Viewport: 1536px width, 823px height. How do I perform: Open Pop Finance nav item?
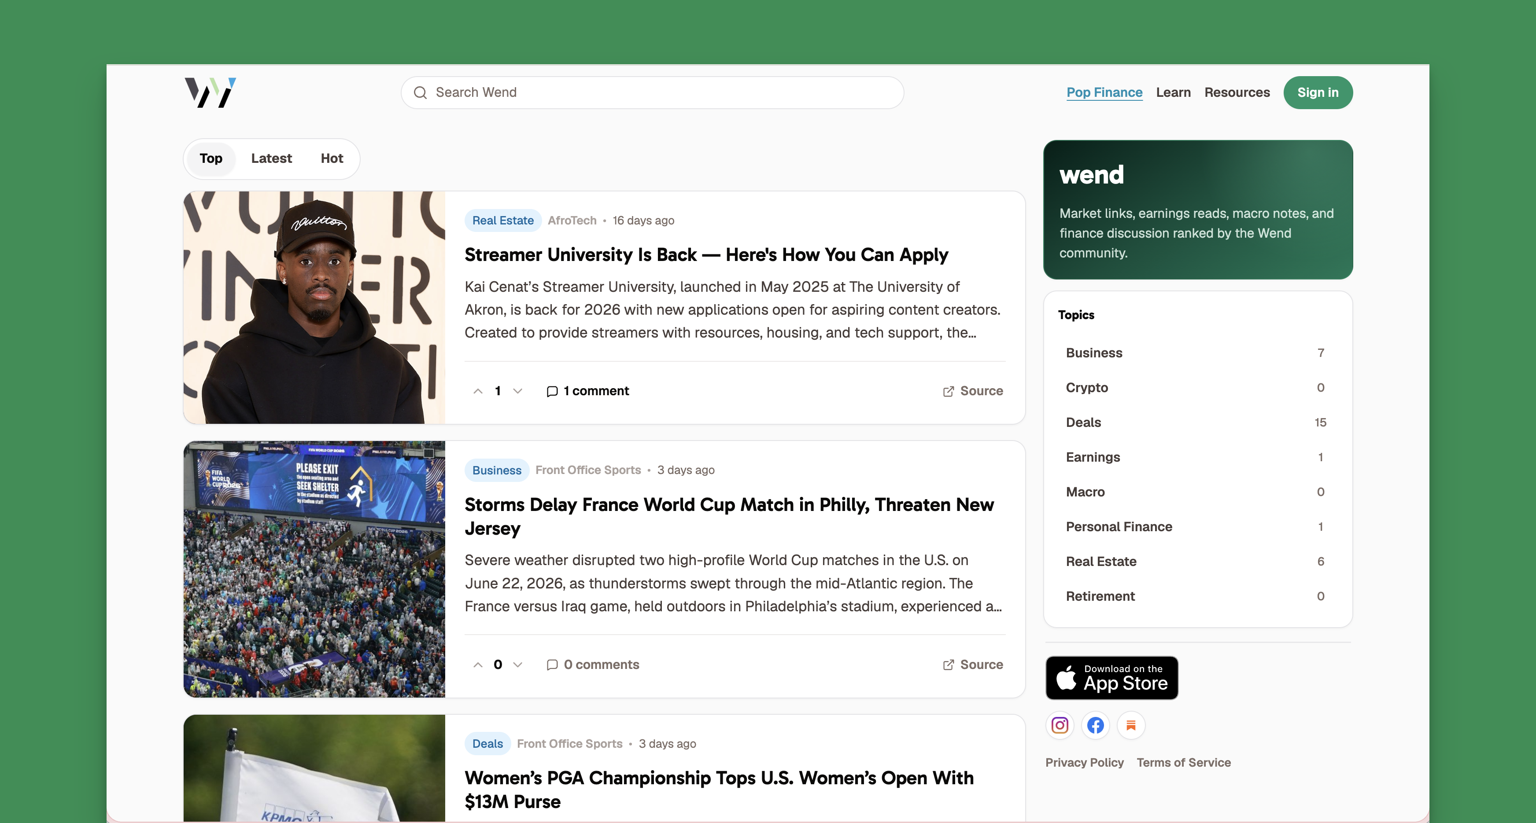tap(1104, 92)
